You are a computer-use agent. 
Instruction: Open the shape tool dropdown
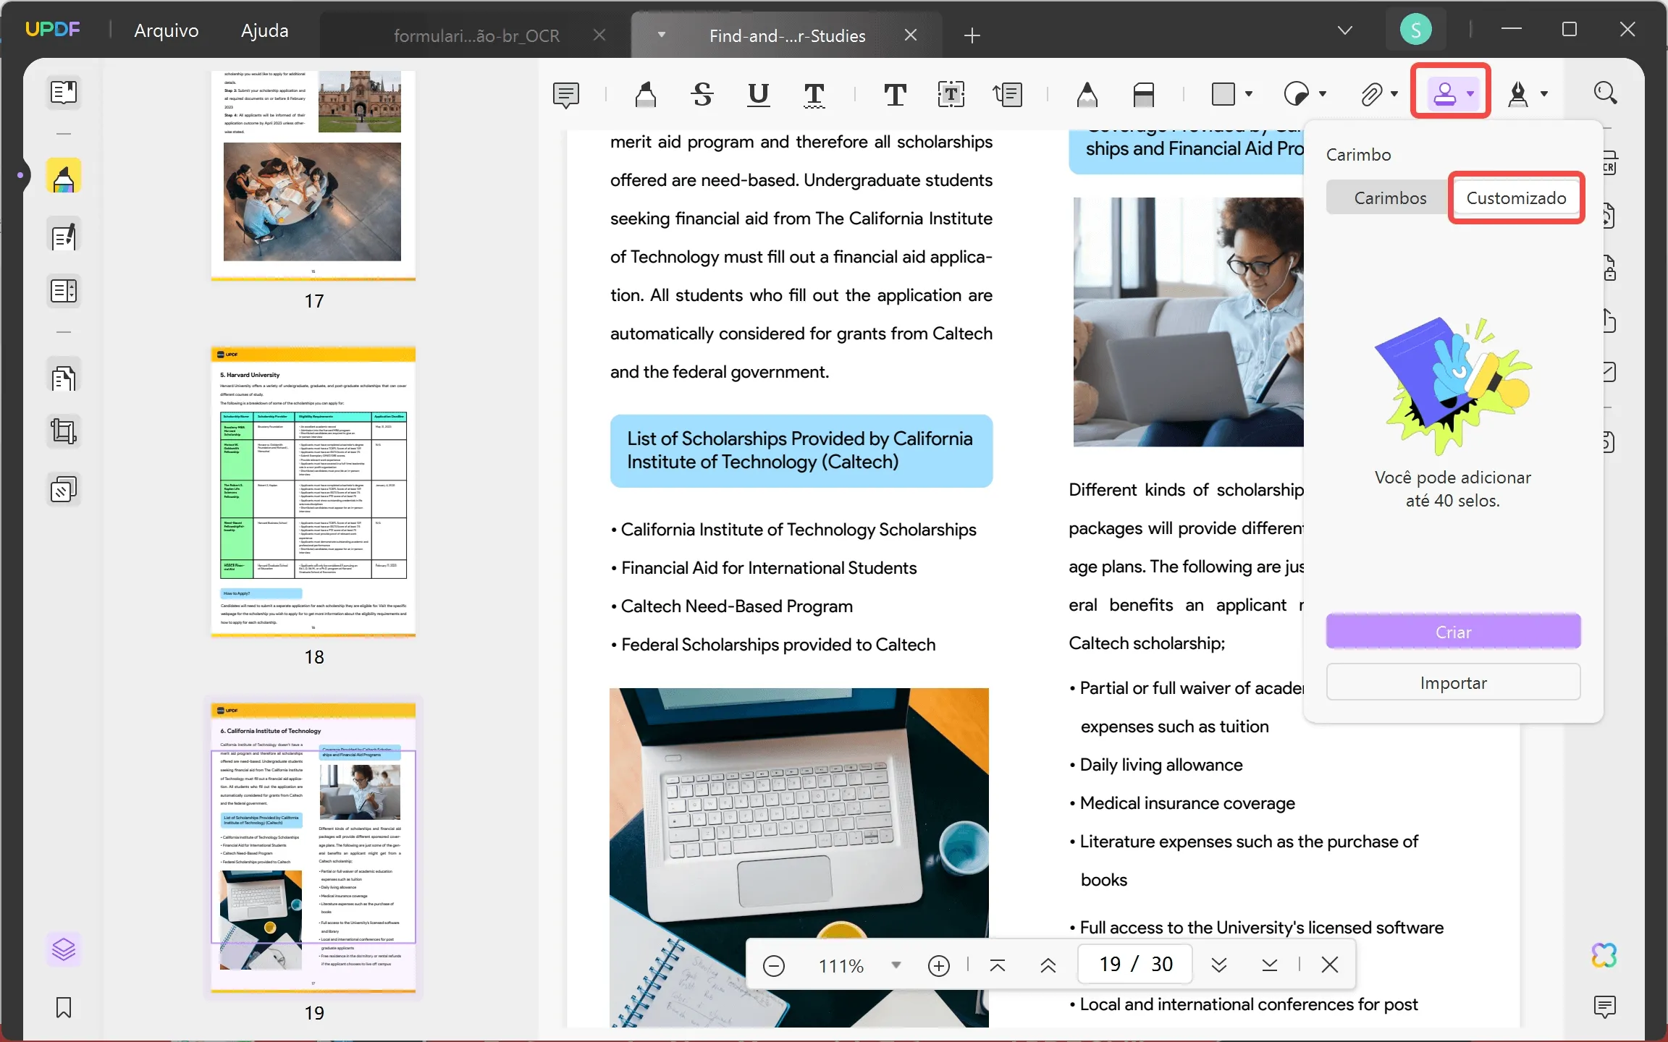[x=1247, y=95]
